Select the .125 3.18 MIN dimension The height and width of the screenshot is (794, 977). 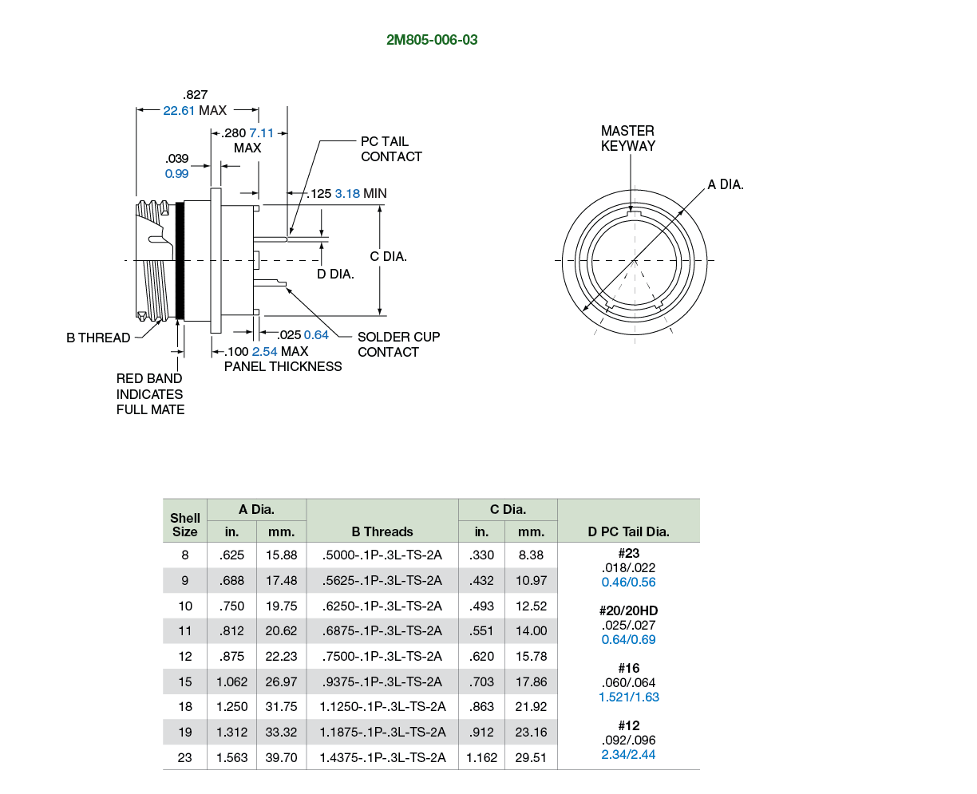pos(348,193)
